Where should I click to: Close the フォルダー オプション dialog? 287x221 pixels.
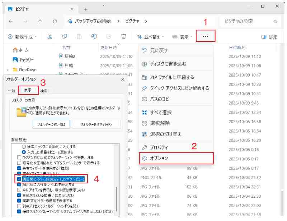(x=123, y=79)
